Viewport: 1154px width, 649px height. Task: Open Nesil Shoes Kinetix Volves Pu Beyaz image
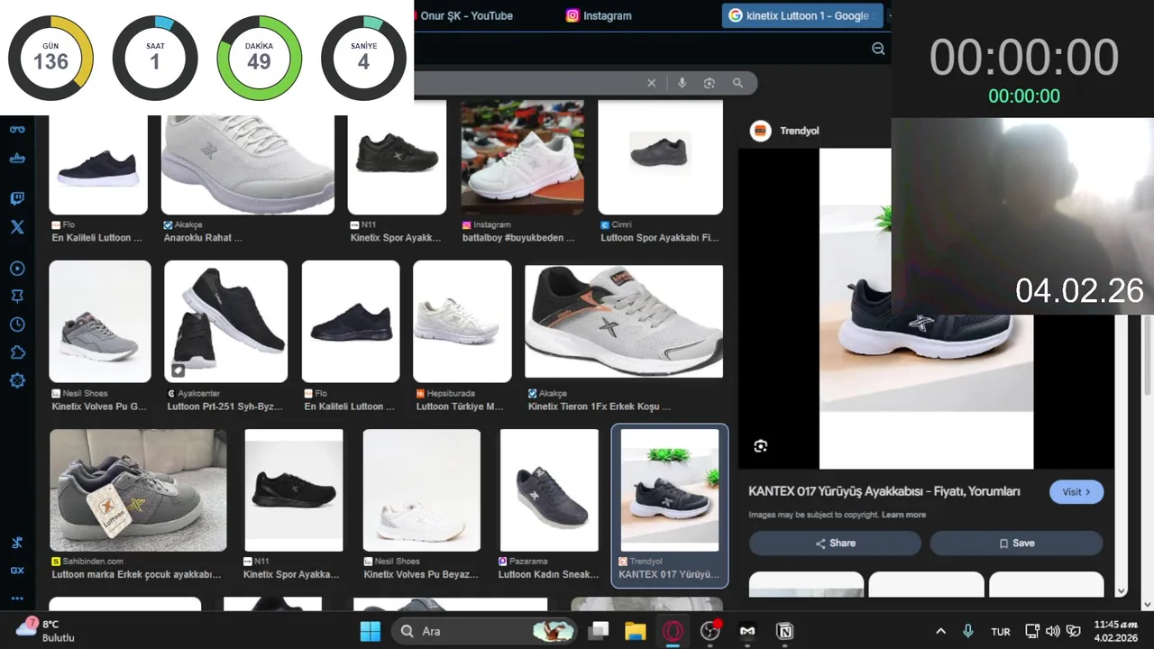422,490
